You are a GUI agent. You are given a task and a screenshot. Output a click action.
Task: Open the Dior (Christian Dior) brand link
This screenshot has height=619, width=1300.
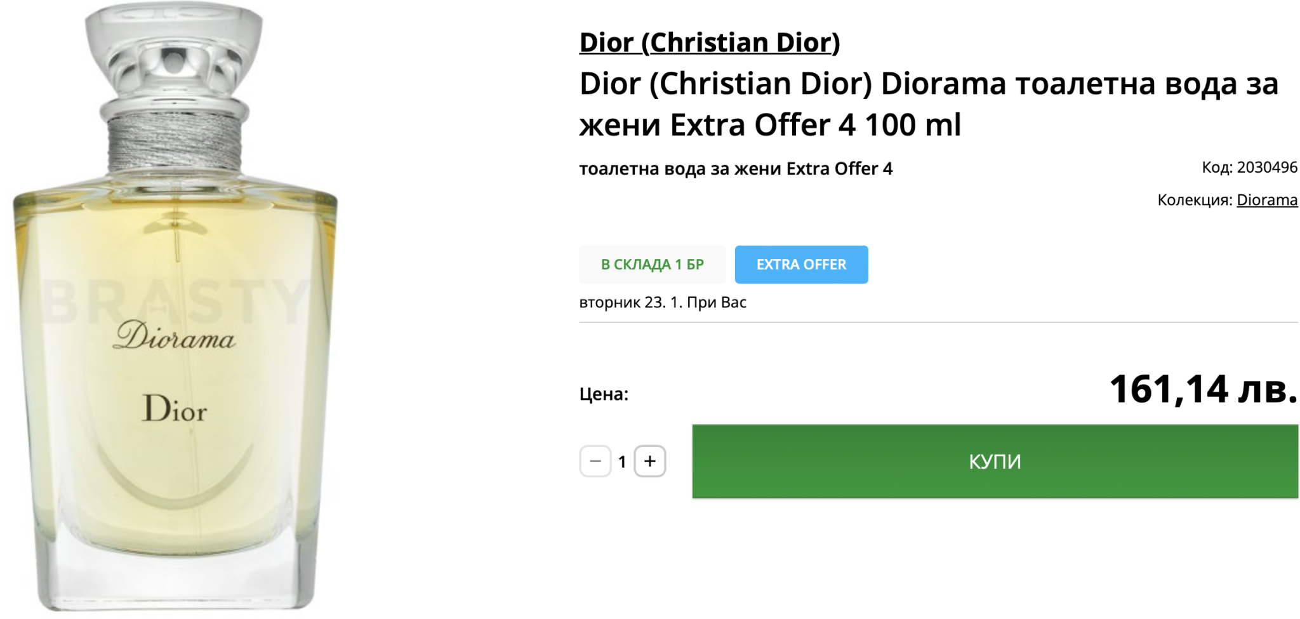coord(709,42)
